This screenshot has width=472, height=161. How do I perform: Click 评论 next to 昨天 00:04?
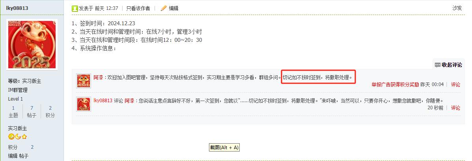(455, 84)
